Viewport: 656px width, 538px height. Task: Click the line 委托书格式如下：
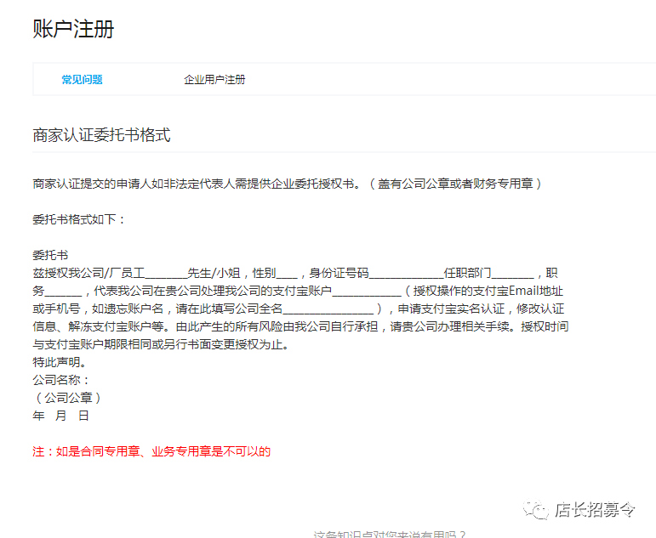[x=79, y=219]
